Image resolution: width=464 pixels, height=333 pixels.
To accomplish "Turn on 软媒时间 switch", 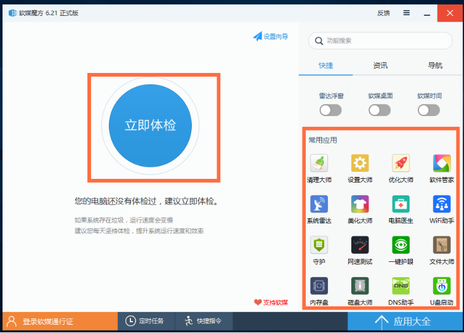I will coord(429,110).
